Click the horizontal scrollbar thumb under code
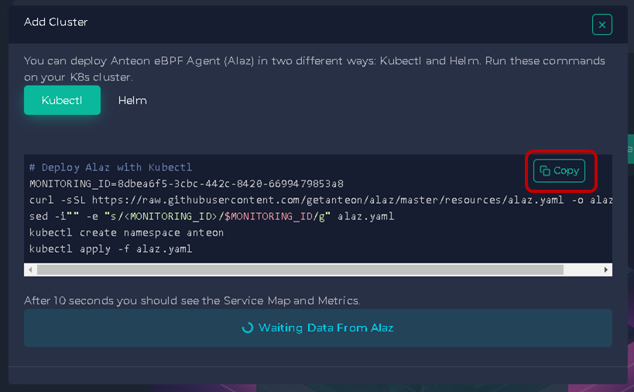 [x=300, y=270]
